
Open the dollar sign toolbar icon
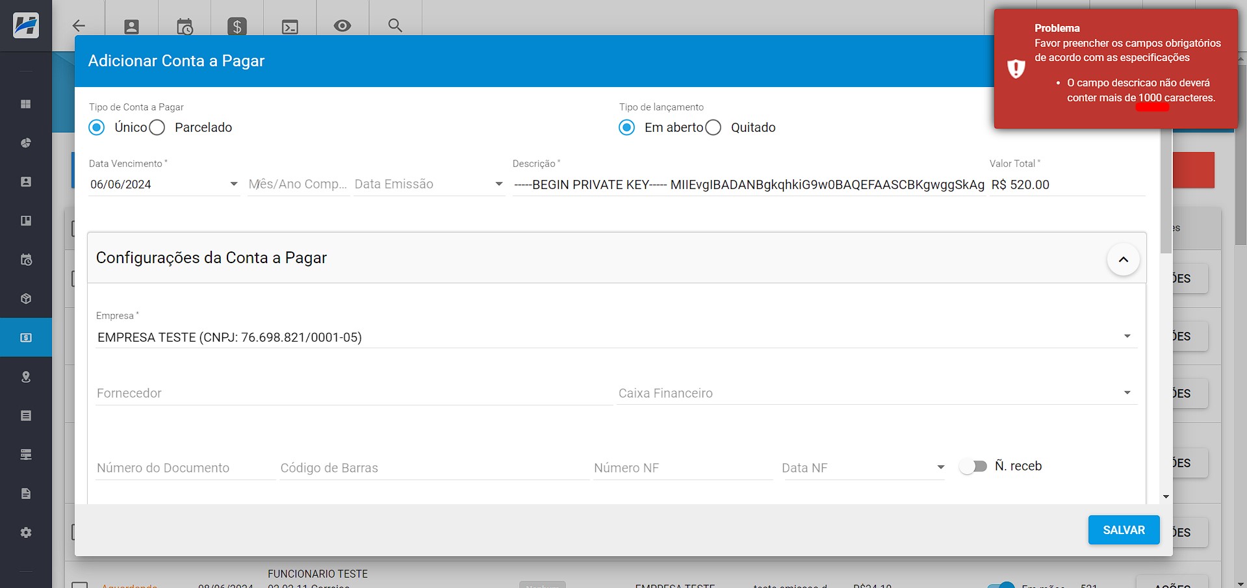tap(237, 27)
